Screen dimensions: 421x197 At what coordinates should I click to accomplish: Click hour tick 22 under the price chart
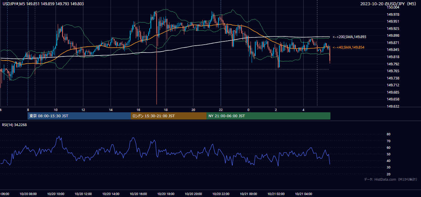(221, 110)
